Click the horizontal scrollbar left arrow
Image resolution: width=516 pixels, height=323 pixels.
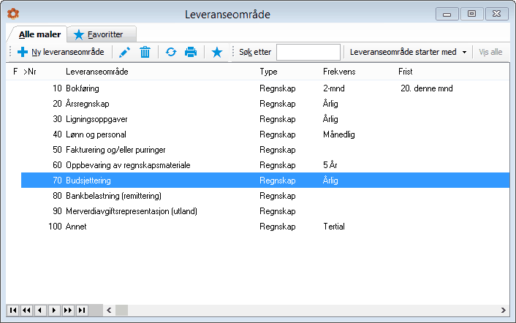109,310
